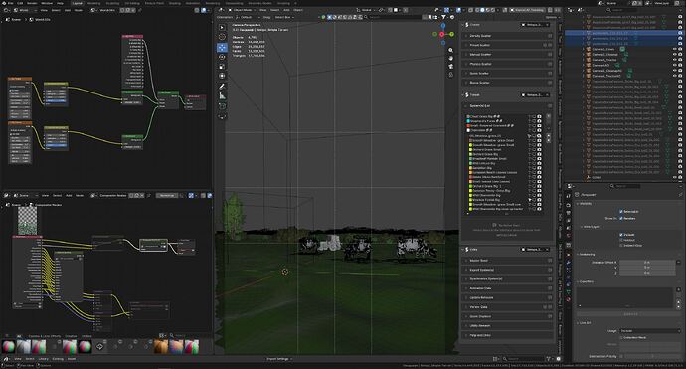
Task: Click the Blender logo in top menu bar
Action: click(x=4, y=3)
